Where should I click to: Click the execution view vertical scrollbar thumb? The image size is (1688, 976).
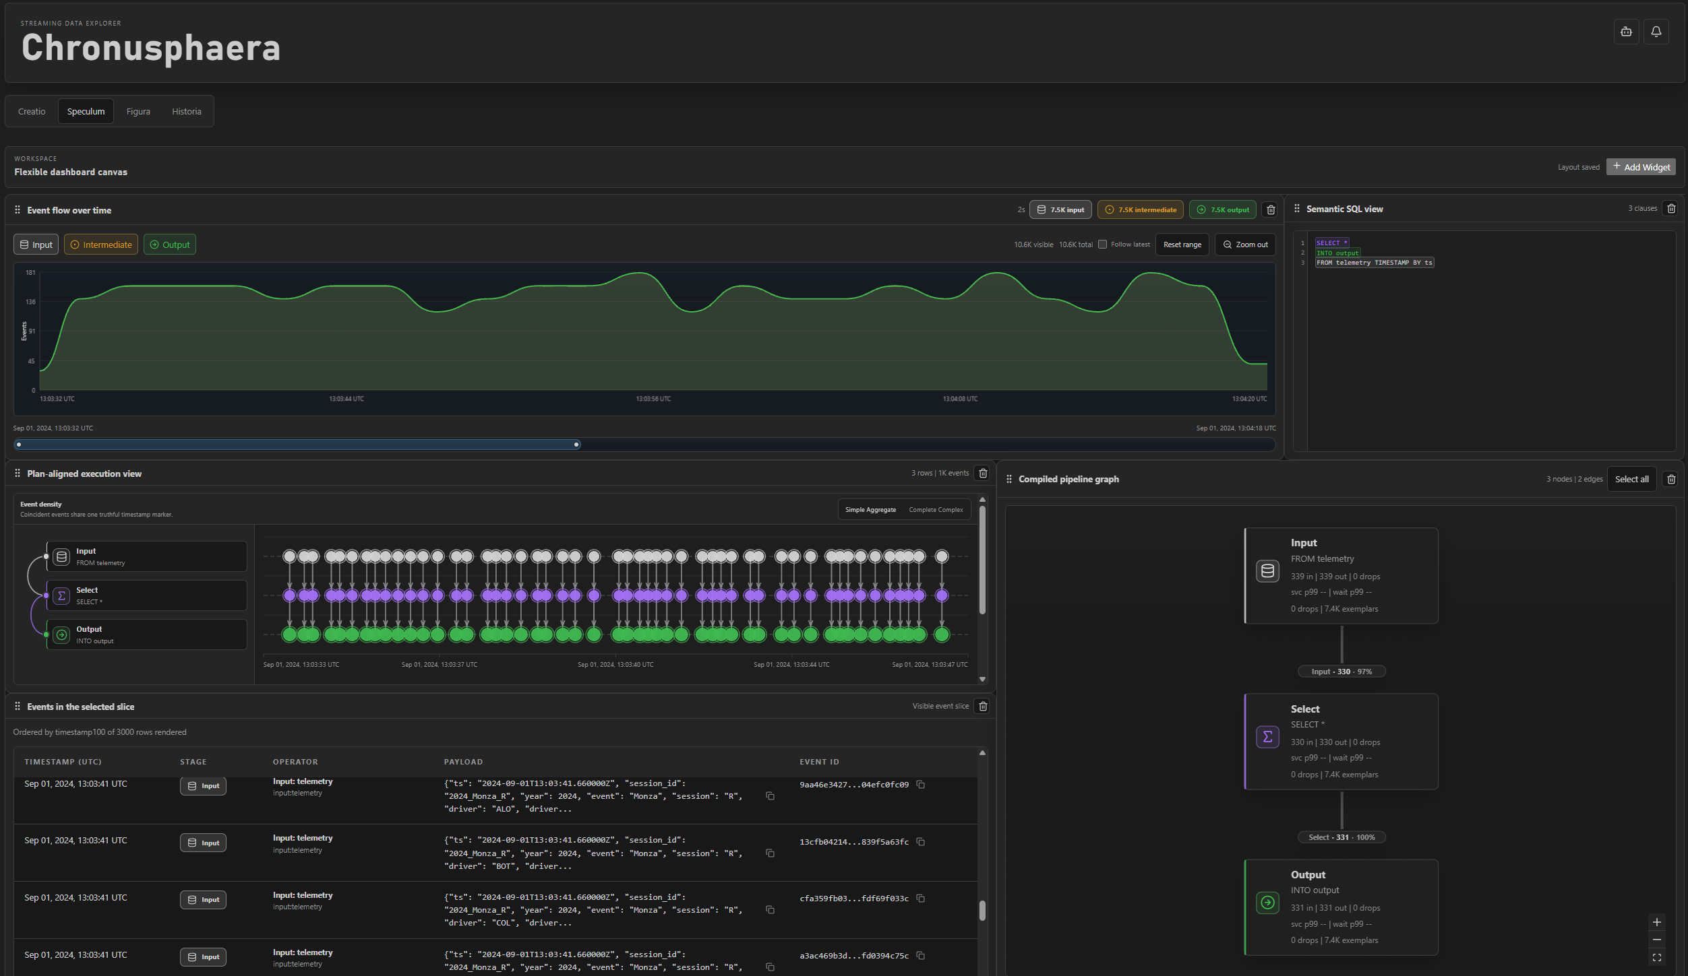click(983, 559)
